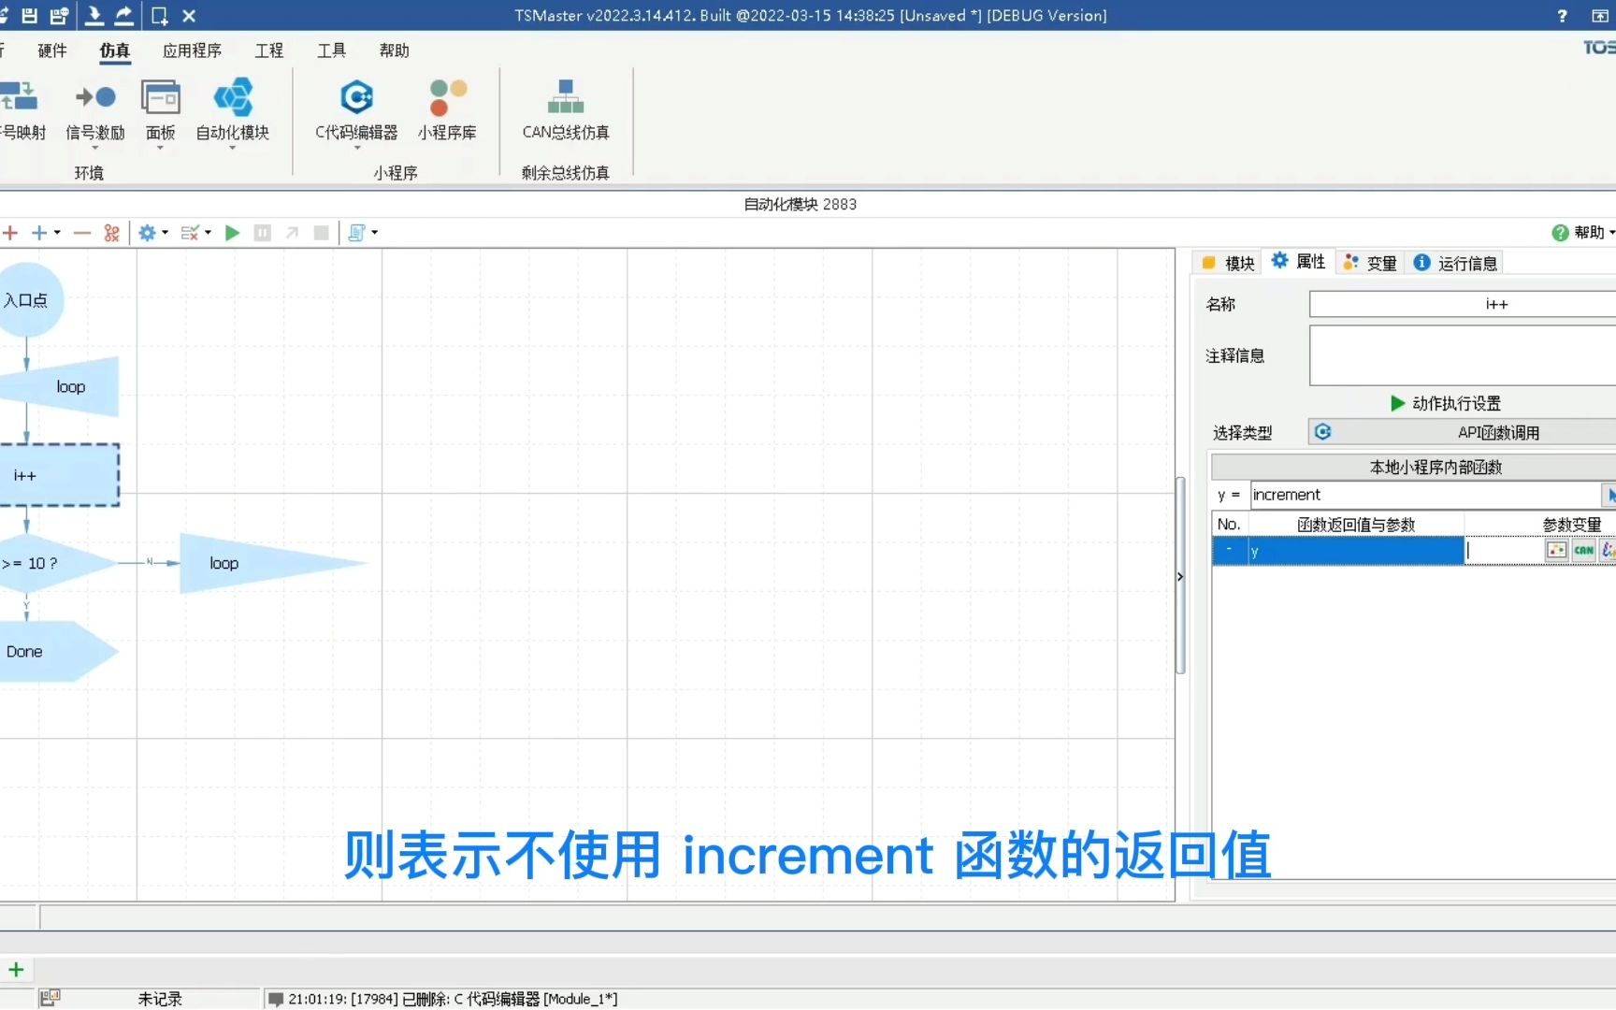Click the script document icon in toolbar
The height and width of the screenshot is (1010, 1616).
click(x=356, y=233)
